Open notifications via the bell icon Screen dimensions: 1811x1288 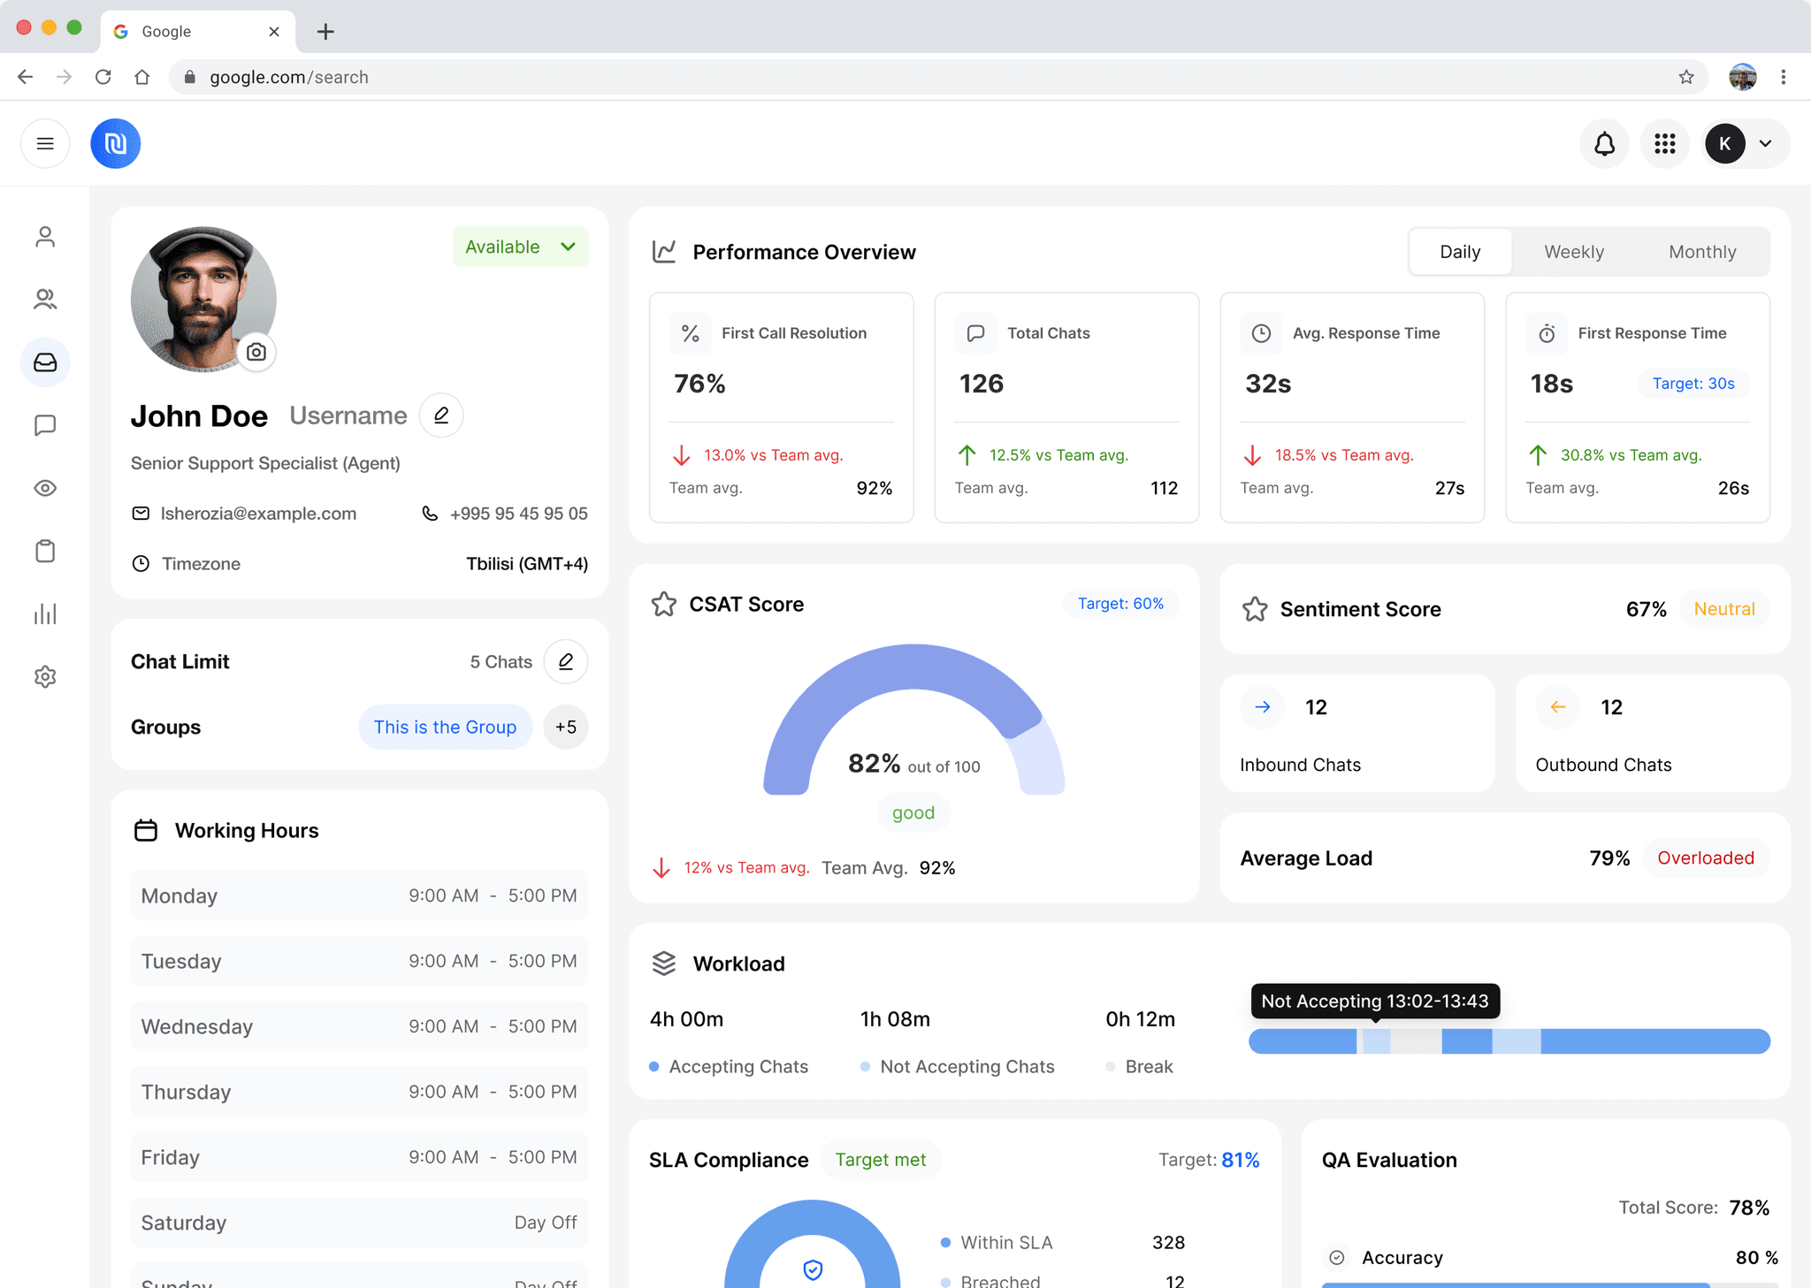pos(1604,143)
